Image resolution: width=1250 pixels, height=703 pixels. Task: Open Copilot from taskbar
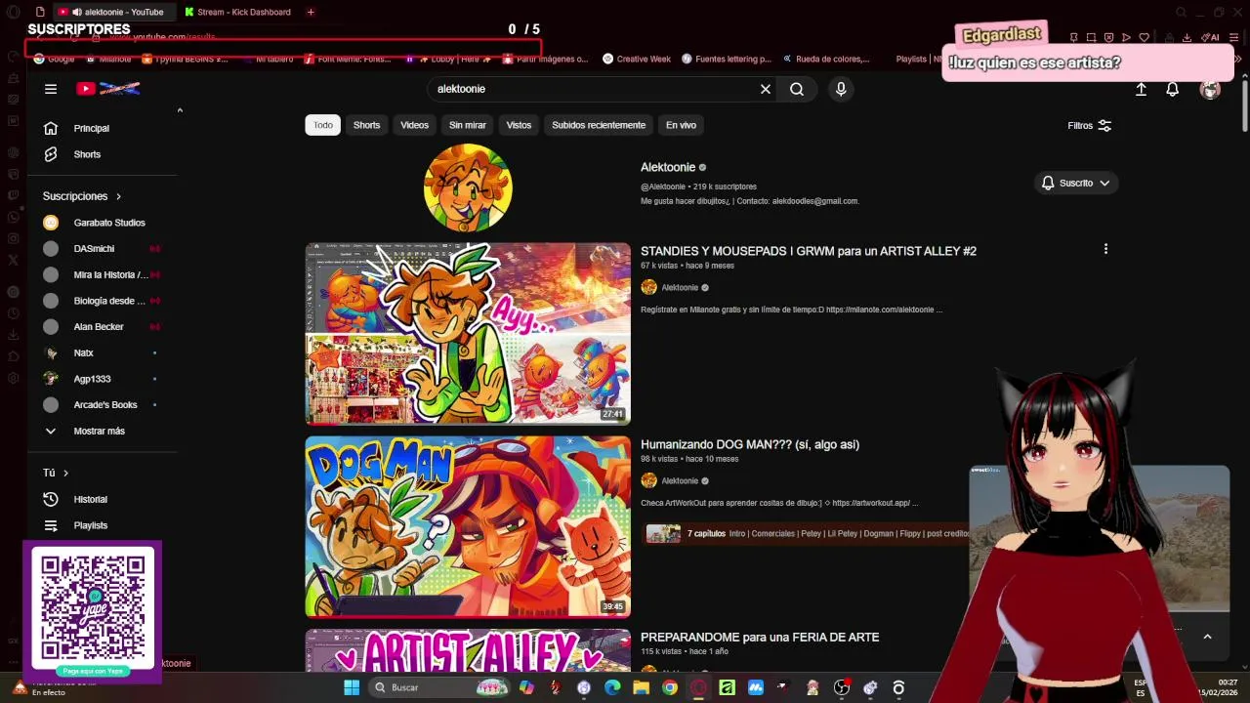point(526,687)
